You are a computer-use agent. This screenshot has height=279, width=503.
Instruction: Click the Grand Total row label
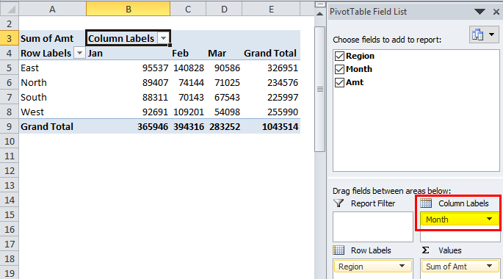[52, 127]
